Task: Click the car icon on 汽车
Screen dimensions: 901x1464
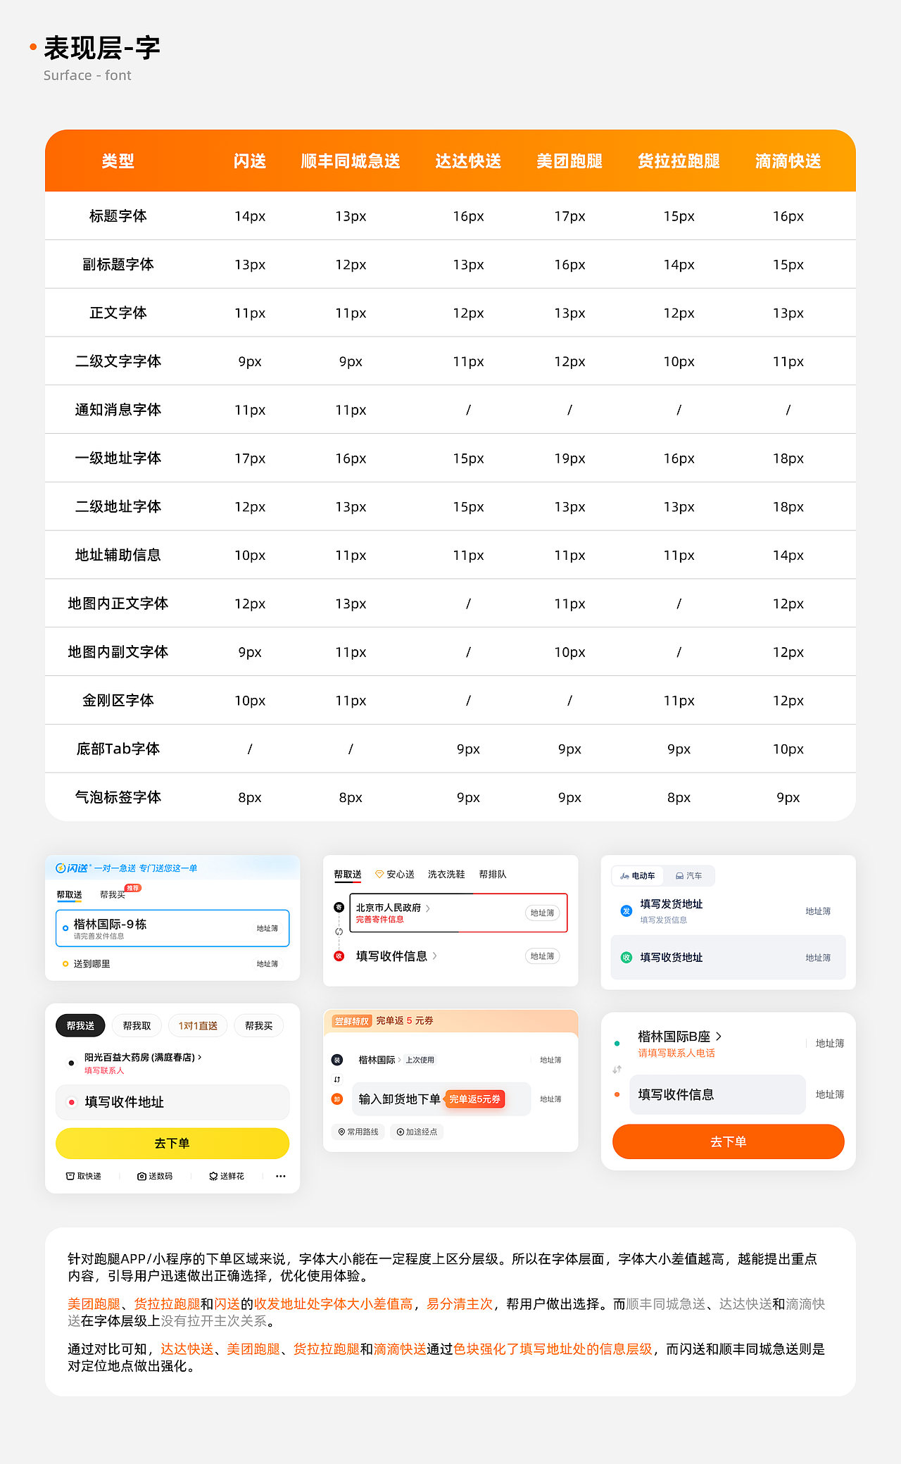Action: [x=680, y=876]
